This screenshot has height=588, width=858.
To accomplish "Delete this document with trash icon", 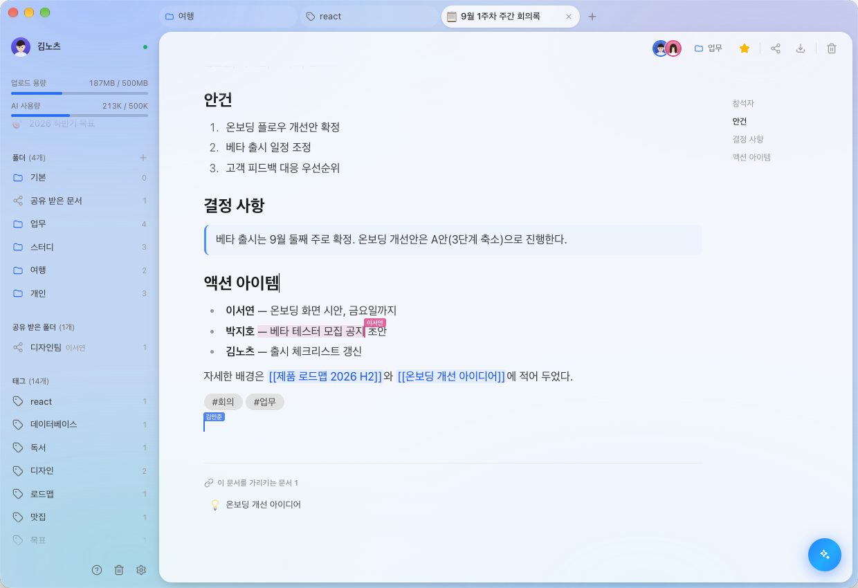I will point(832,48).
